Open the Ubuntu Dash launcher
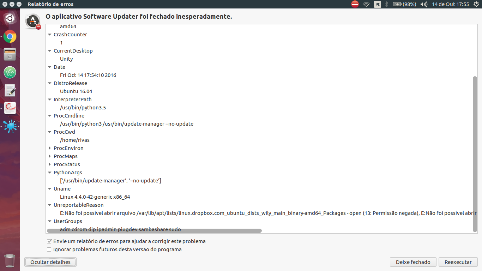Viewport: 482px width, 271px height. 10,18
